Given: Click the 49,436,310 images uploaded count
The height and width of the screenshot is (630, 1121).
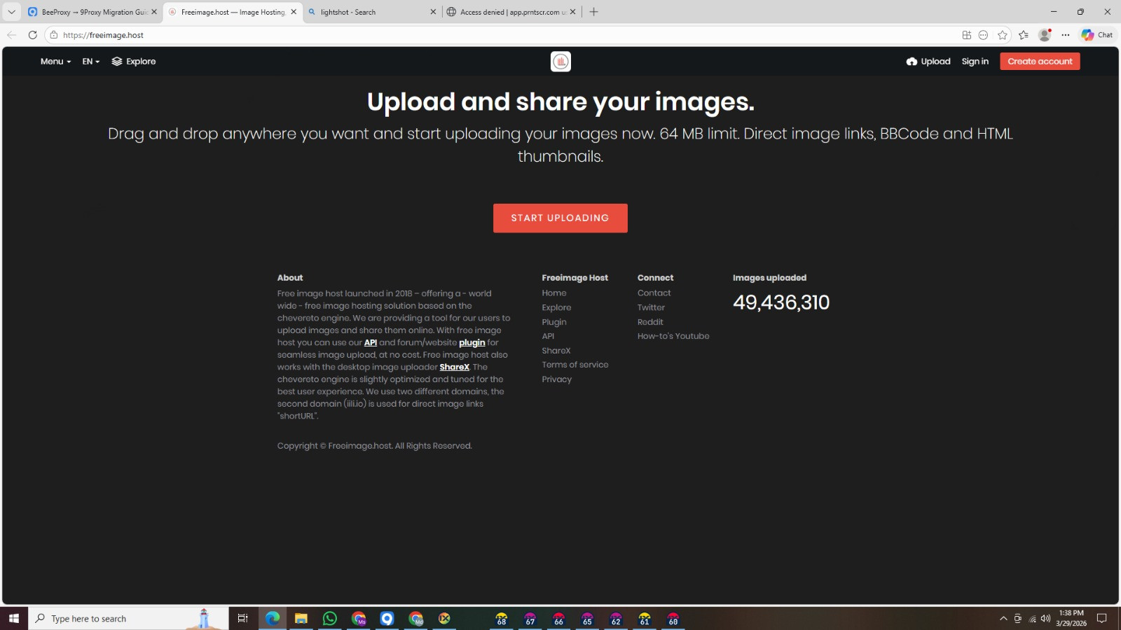Looking at the screenshot, I should click(x=781, y=302).
